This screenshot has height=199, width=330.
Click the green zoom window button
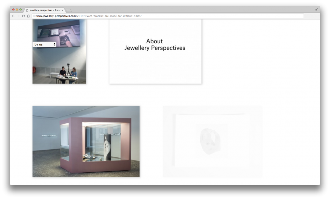(x=21, y=10)
